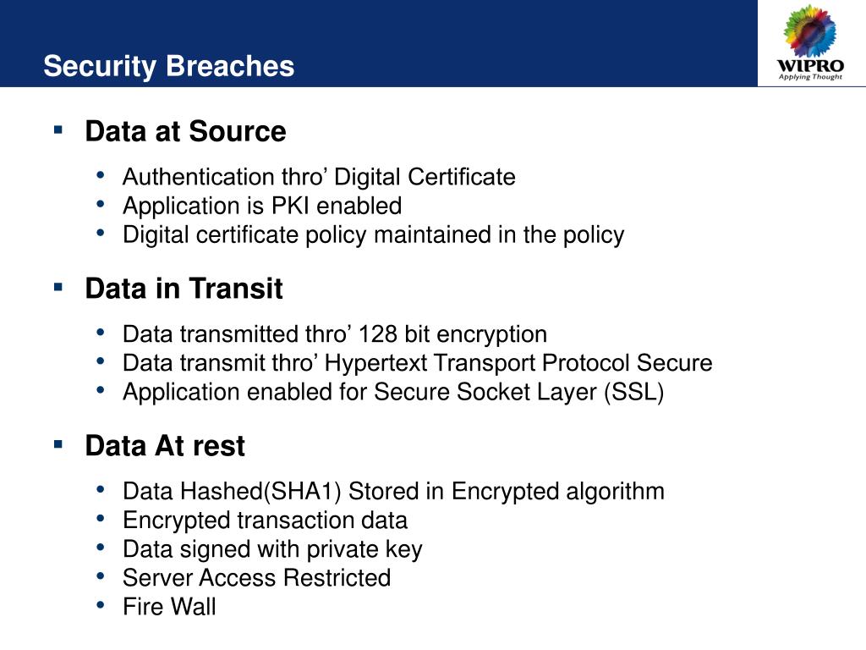866x650 pixels.
Task: Click Server Access Restricted text
Action: click(257, 578)
